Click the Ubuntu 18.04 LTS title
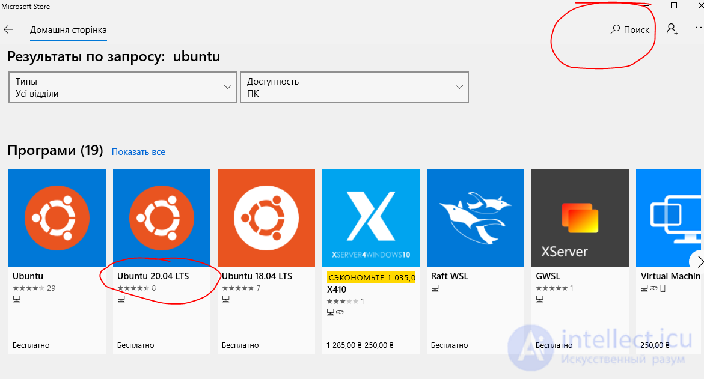This screenshot has height=379, width=704. tap(257, 276)
